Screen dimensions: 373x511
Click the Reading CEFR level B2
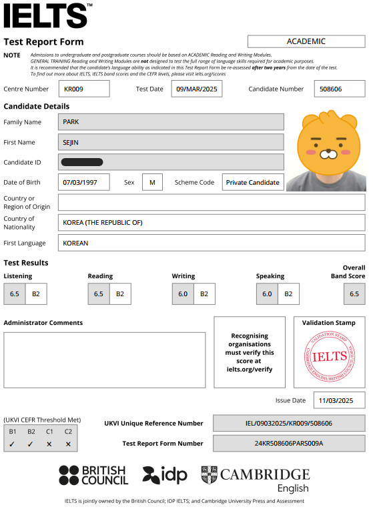[x=120, y=294]
